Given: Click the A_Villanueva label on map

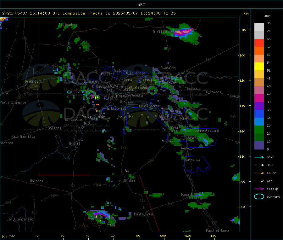Looking at the screenshot, I should [x=164, y=32].
